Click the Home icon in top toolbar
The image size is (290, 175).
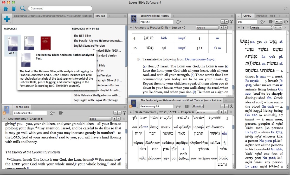pyautogui.click(x=6, y=9)
